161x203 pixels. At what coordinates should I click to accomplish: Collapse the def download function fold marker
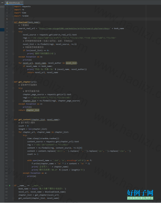(13, 22)
